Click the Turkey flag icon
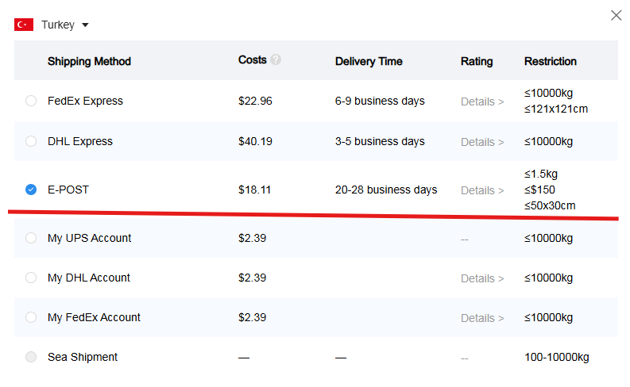630x387 pixels. coord(24,25)
